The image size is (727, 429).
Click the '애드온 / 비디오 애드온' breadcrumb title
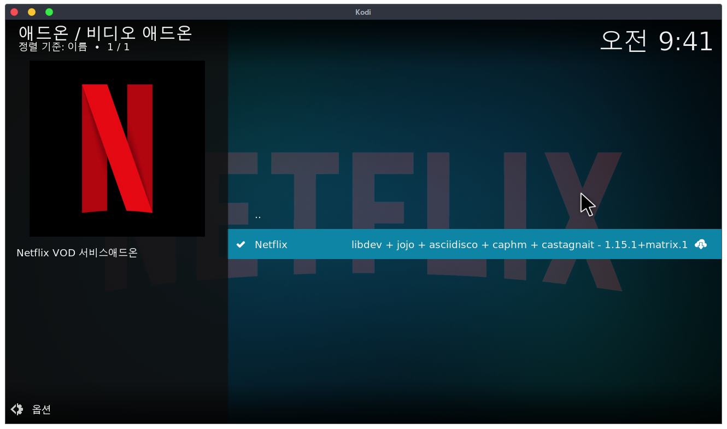pos(105,33)
